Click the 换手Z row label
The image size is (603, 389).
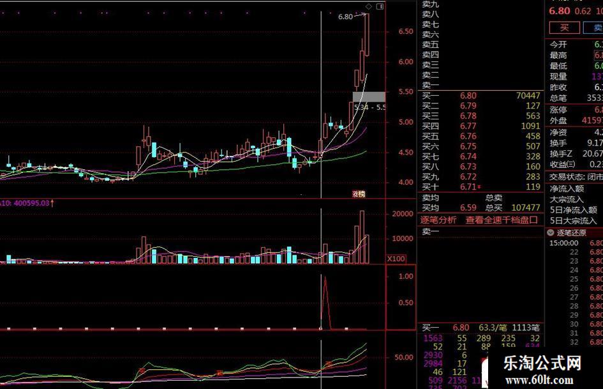point(561,154)
